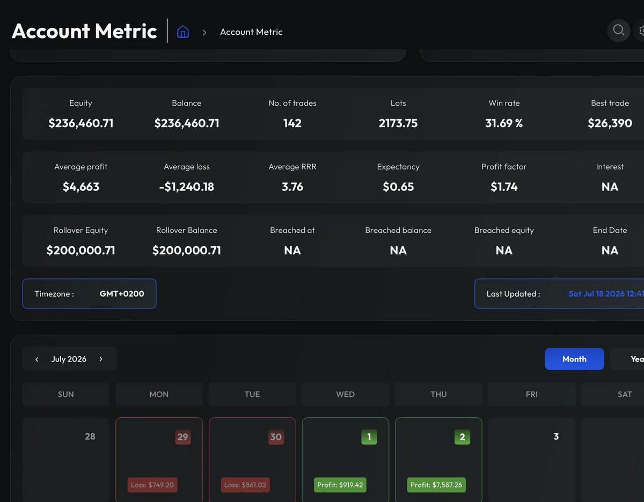Click the Lots value 2173.75

398,123
